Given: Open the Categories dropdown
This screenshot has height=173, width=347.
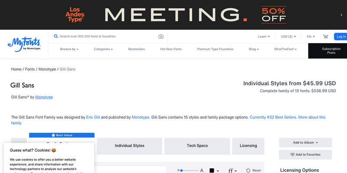Looking at the screenshot, I should coord(103,49).
